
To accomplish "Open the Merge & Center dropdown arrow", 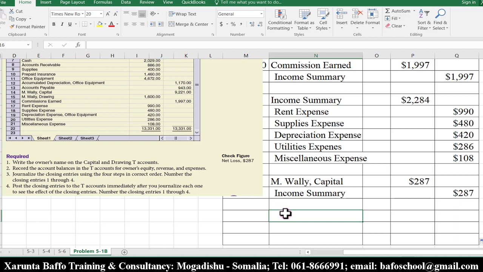I will tap(212, 24).
